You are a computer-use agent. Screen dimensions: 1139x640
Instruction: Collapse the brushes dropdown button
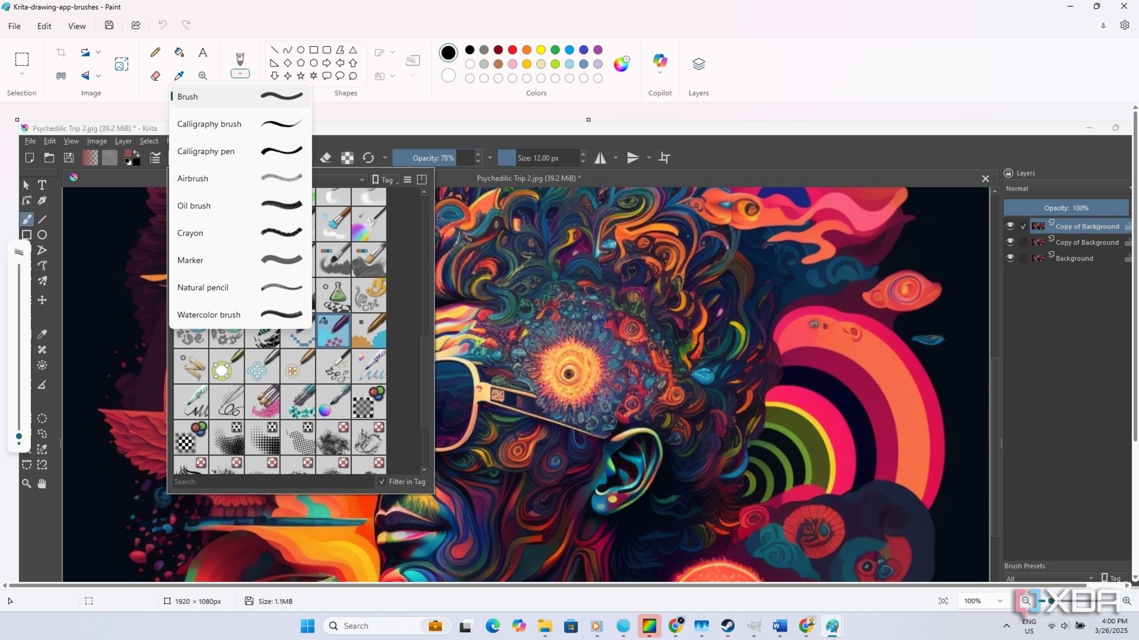pos(240,74)
